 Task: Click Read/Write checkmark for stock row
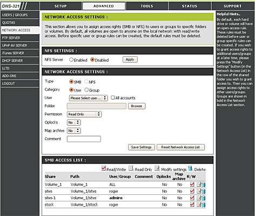coord(192,205)
